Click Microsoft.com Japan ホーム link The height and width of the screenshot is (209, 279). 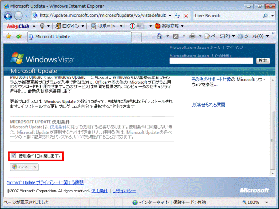195,48
